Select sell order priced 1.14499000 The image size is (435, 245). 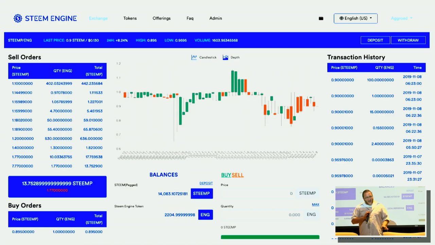coord(57,93)
